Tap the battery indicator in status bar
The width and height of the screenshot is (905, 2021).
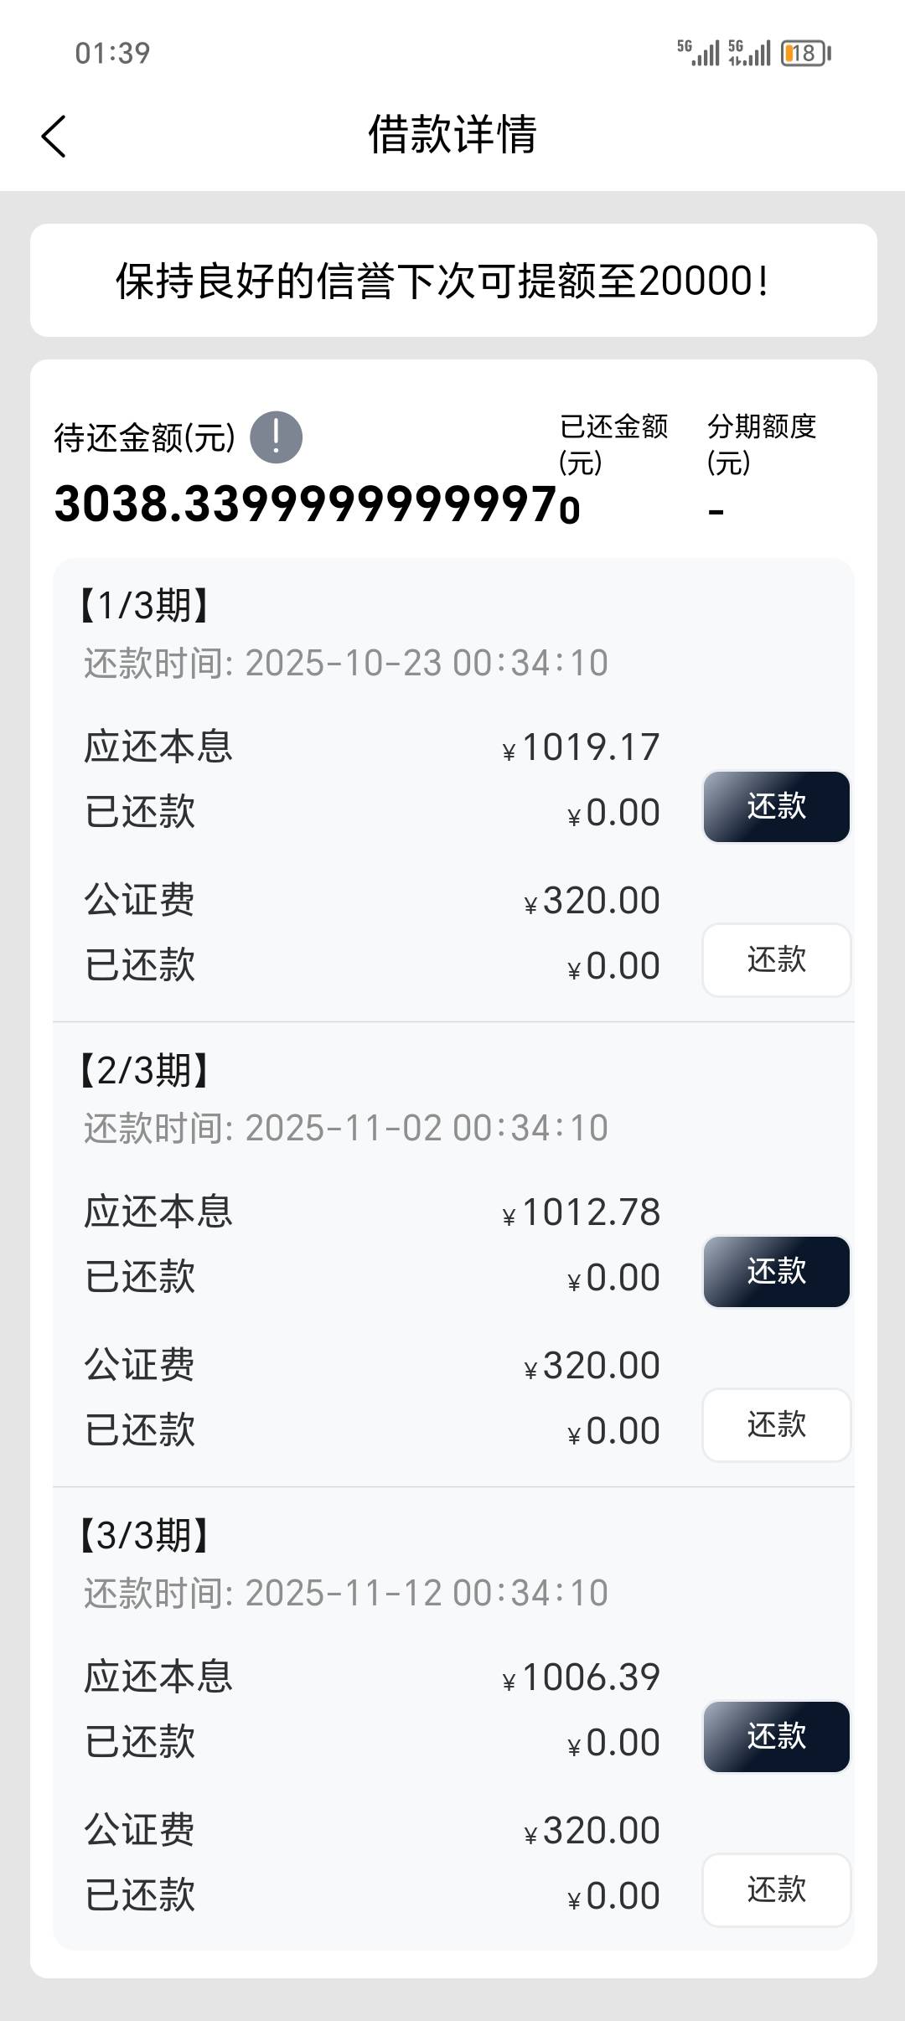(x=804, y=54)
